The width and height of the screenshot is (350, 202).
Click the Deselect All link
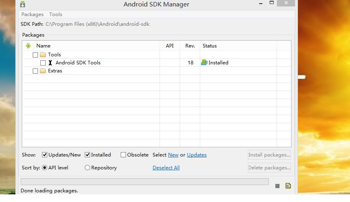166,168
